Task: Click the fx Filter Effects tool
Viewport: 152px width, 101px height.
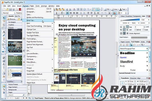Action: click(x=4, y=77)
